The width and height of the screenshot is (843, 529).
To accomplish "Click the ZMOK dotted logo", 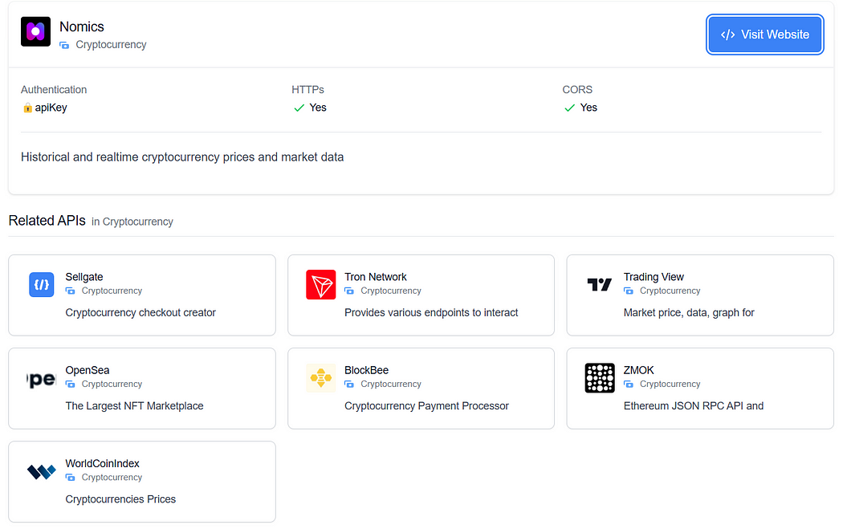I will [600, 378].
